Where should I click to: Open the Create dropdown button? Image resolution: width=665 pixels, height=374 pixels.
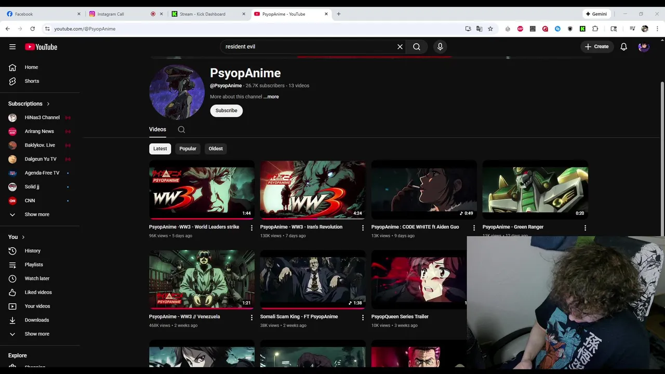pyautogui.click(x=596, y=47)
